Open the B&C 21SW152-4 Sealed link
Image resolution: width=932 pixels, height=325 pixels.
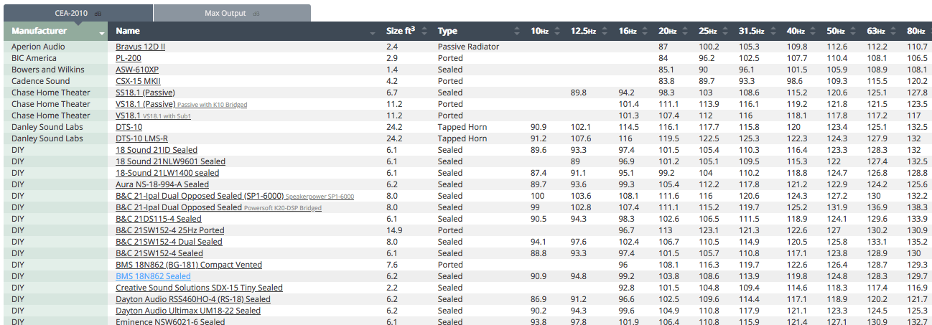pyautogui.click(x=159, y=253)
